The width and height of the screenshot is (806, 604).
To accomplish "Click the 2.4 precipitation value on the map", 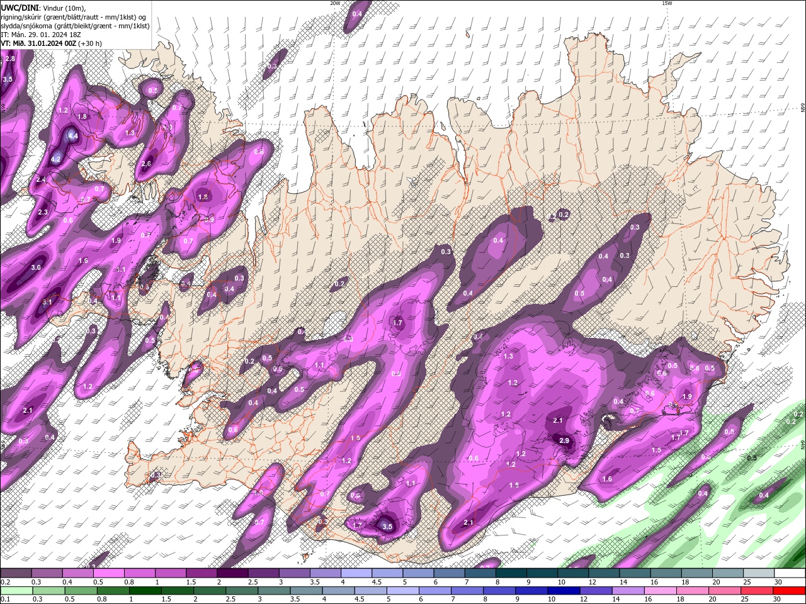I will [41, 180].
